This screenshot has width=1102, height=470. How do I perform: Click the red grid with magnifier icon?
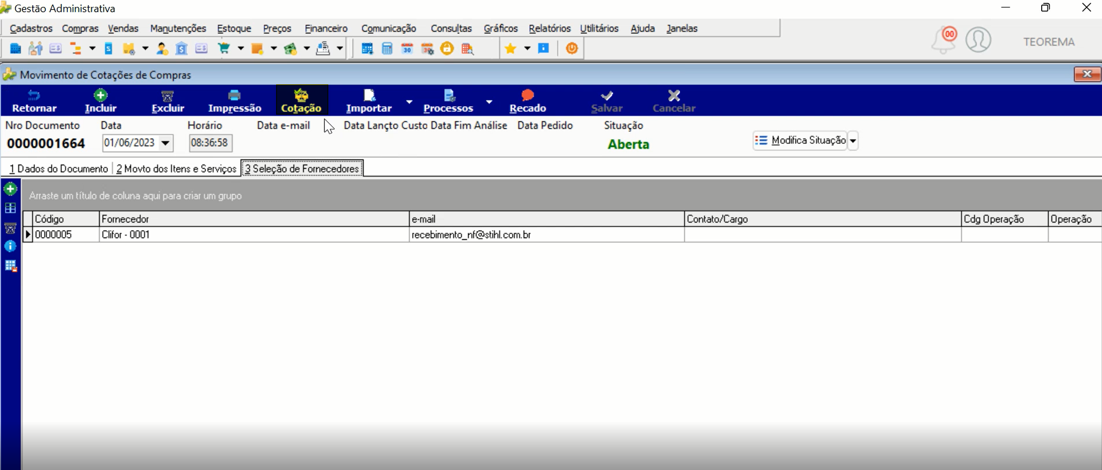pyautogui.click(x=467, y=49)
